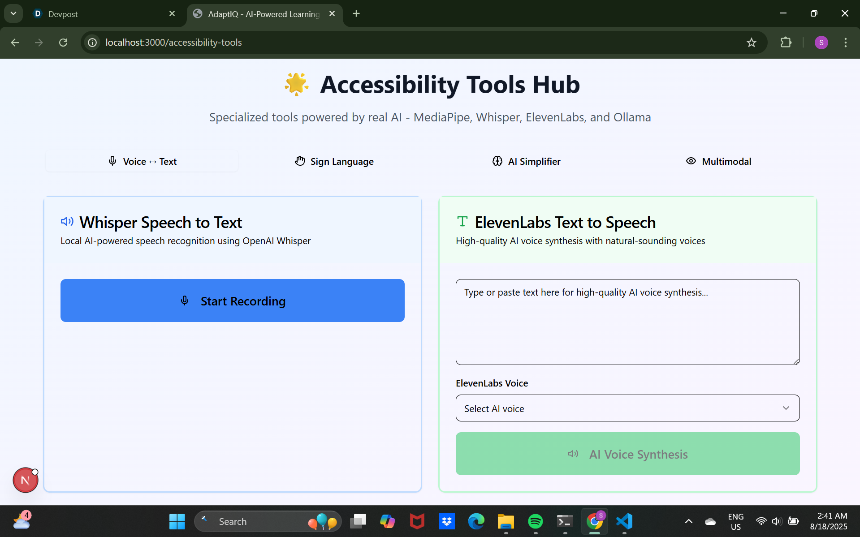Start Recording with Whisper
The height and width of the screenshot is (537, 860).
pos(232,301)
